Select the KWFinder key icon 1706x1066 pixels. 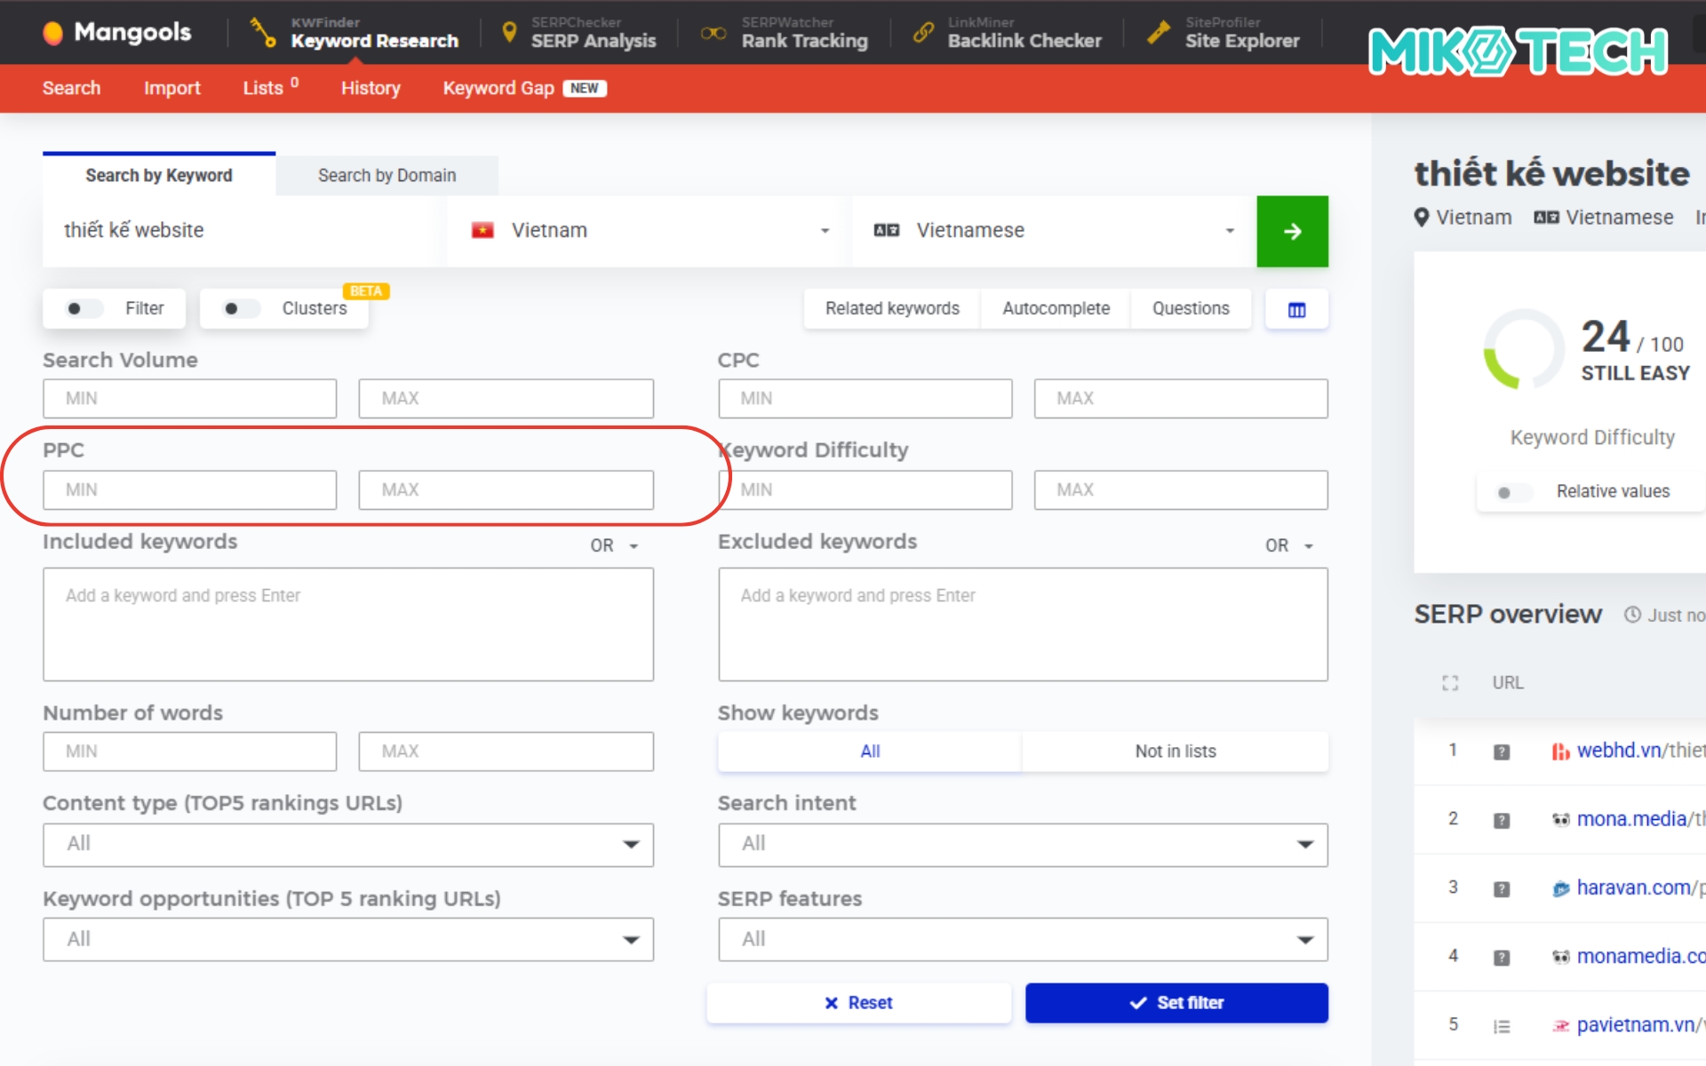[261, 32]
